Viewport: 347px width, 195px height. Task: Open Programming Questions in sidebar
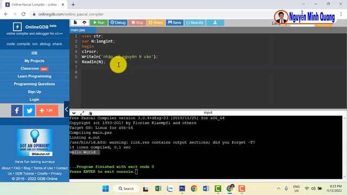(35, 84)
